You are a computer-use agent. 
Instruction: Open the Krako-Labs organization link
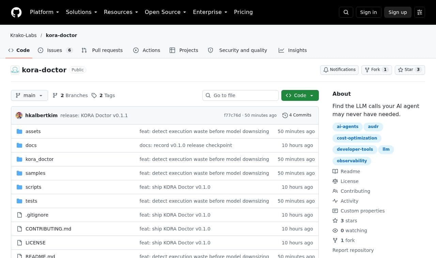tap(24, 35)
